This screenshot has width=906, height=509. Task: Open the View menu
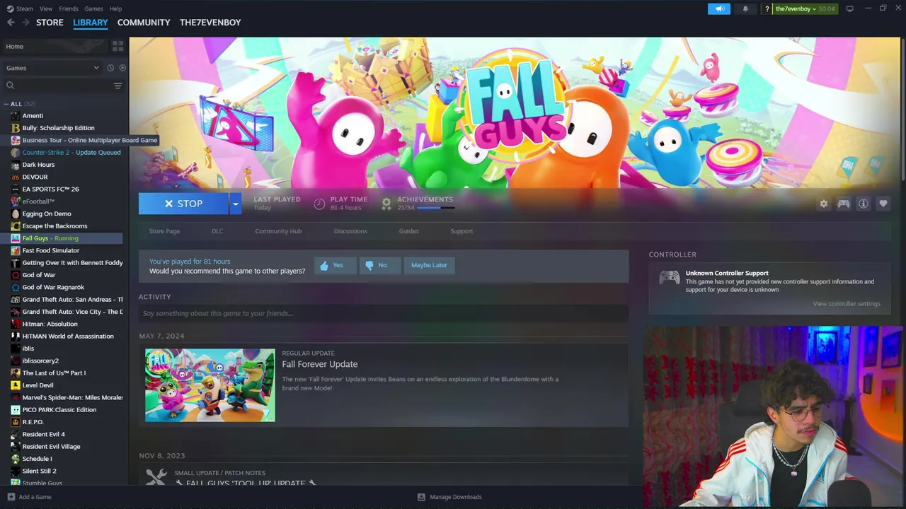[46, 8]
